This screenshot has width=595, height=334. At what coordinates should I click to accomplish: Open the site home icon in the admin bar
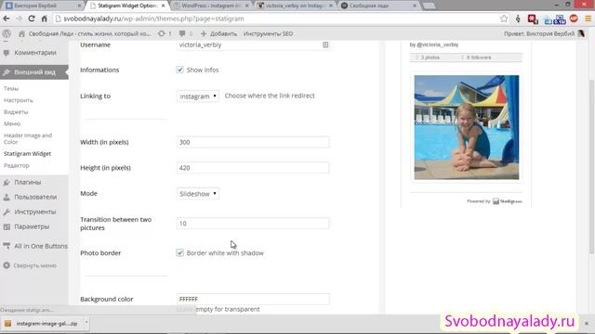pos(21,33)
